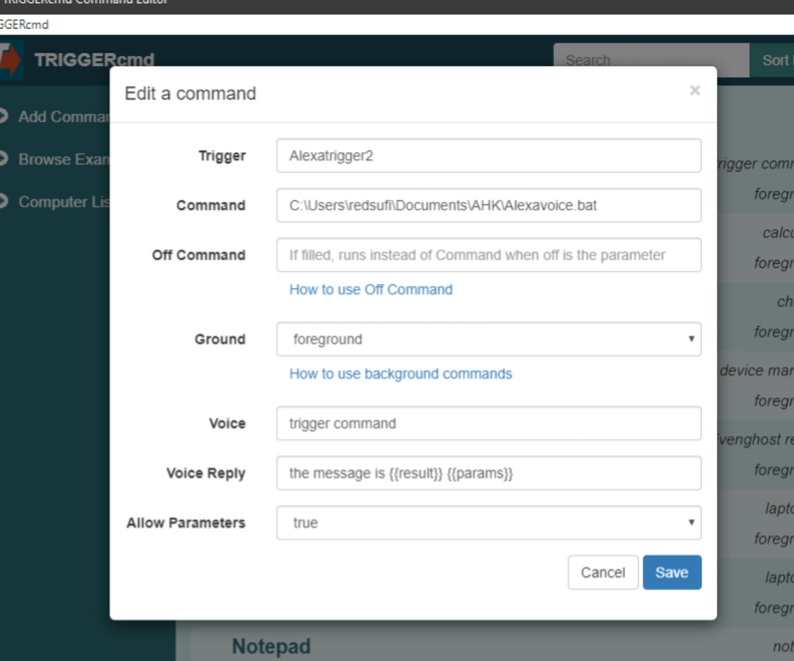
Task: Open How to use Off Command link
Action: [371, 290]
